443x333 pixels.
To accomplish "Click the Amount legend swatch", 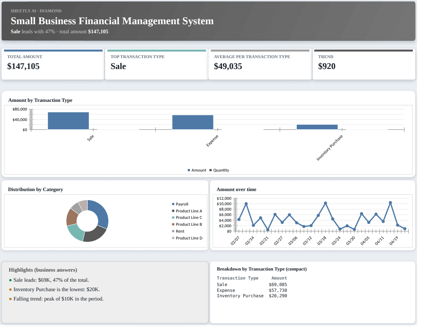I will tap(189, 170).
